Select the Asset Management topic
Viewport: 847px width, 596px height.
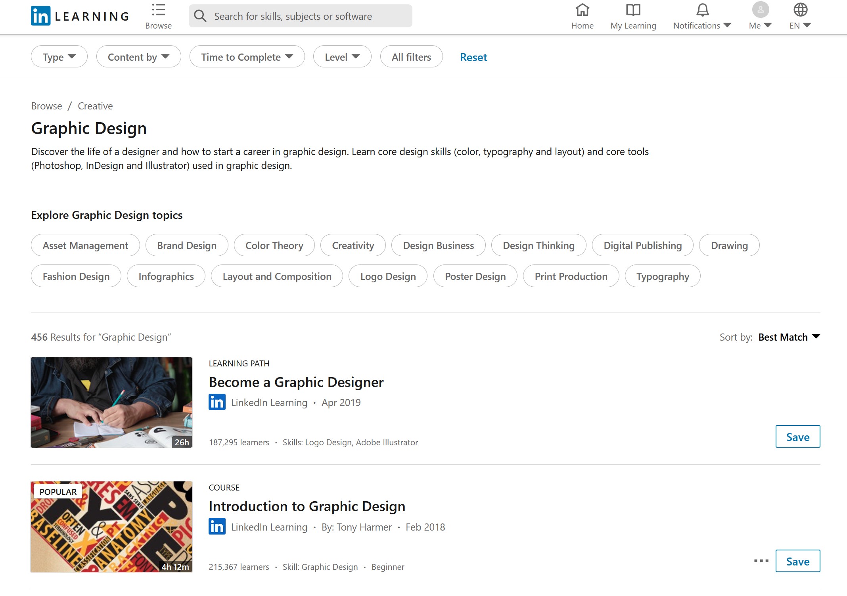point(85,245)
